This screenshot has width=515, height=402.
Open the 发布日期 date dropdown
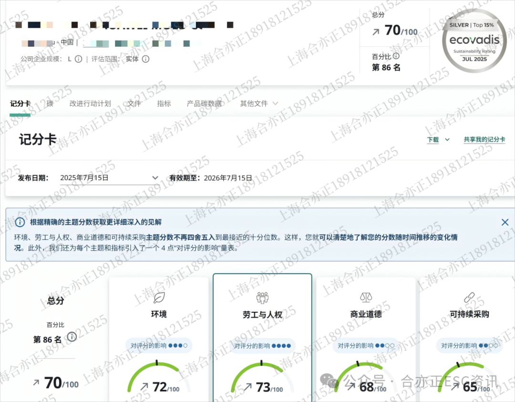pos(155,177)
